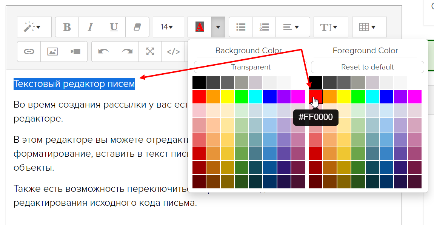Insert a hyperlink with link icon

coord(29,52)
